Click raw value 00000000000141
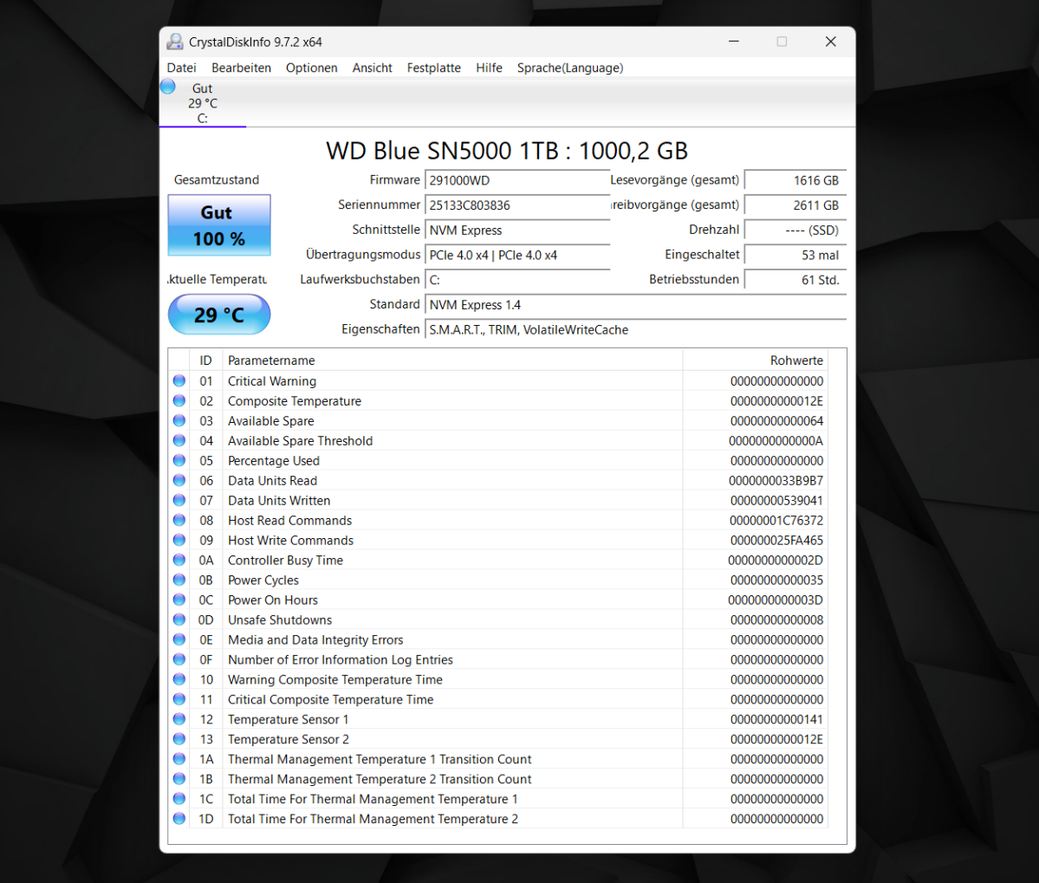This screenshot has height=883, width=1039. click(x=776, y=718)
